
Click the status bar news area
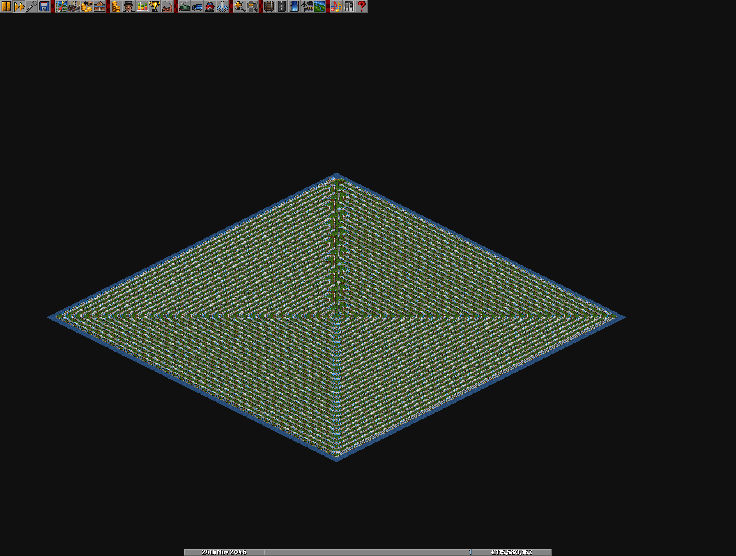click(368, 552)
